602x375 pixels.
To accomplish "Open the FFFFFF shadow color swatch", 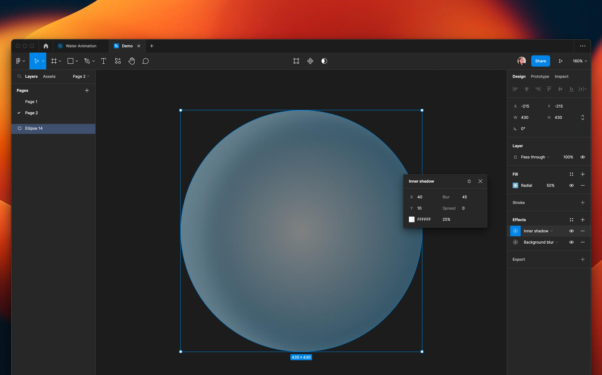I will [412, 219].
